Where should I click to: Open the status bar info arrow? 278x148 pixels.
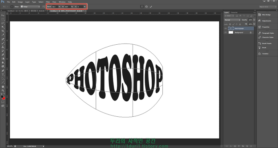tap(43, 146)
